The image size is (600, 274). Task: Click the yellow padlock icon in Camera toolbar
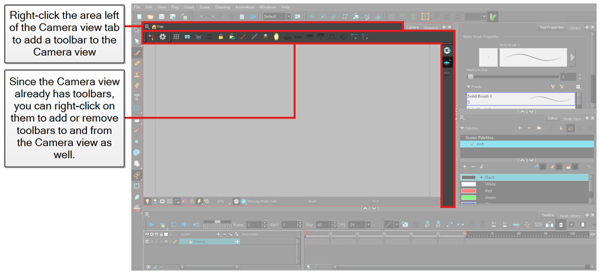[x=220, y=36]
